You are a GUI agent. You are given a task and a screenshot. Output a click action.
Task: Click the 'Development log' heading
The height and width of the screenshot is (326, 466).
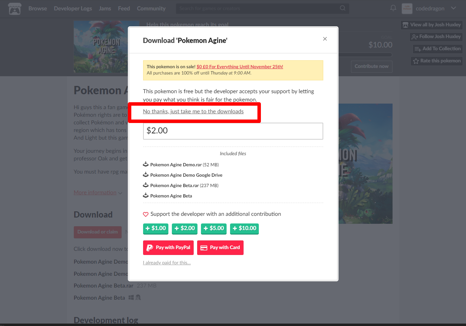pyautogui.click(x=106, y=320)
